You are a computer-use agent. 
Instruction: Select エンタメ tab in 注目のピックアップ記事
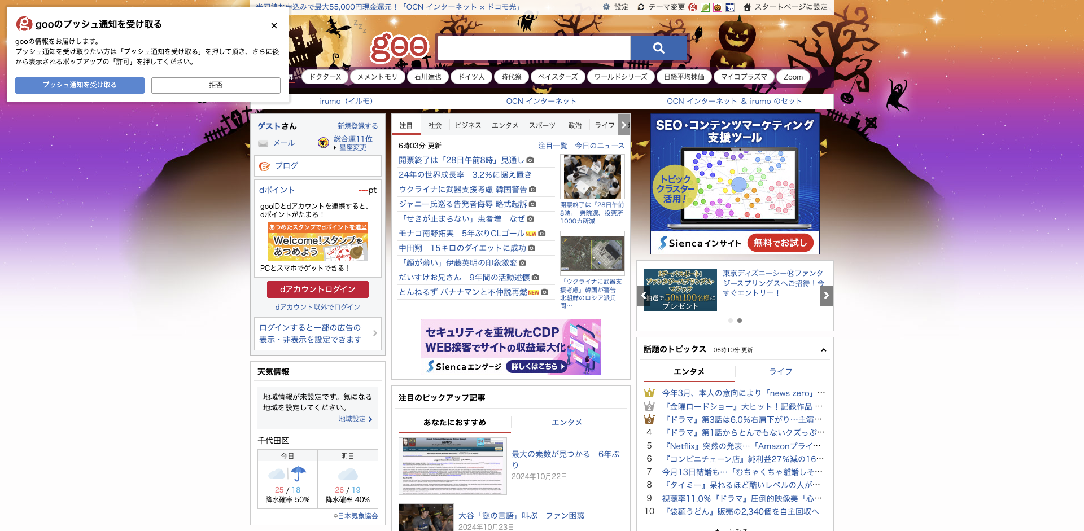[x=567, y=422]
